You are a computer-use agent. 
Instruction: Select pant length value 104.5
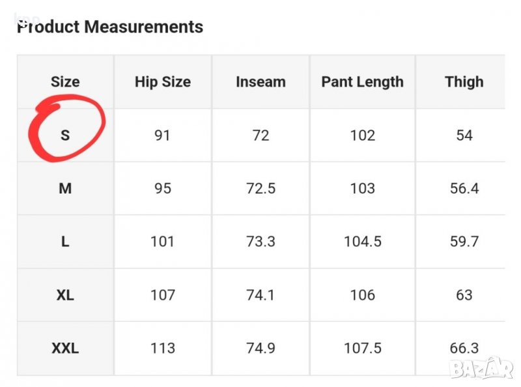tap(362, 242)
